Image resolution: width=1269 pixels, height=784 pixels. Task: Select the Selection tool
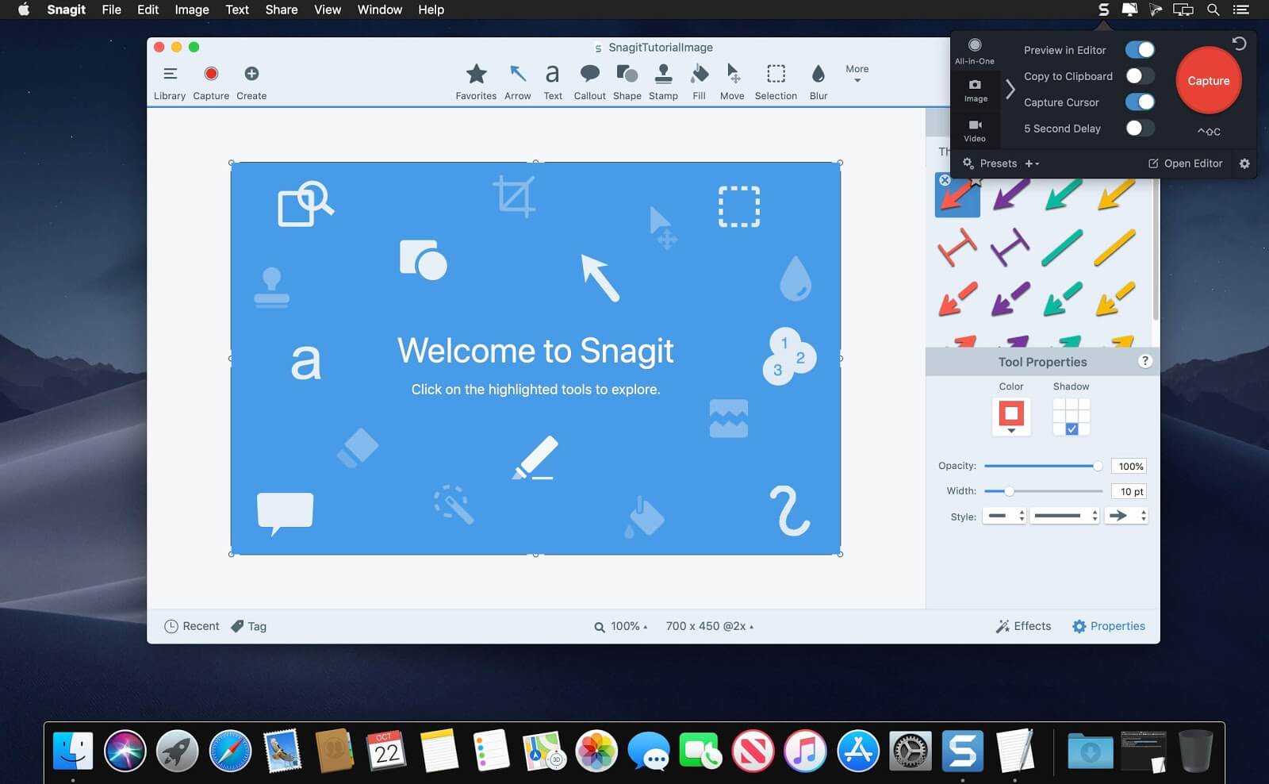pyautogui.click(x=776, y=82)
